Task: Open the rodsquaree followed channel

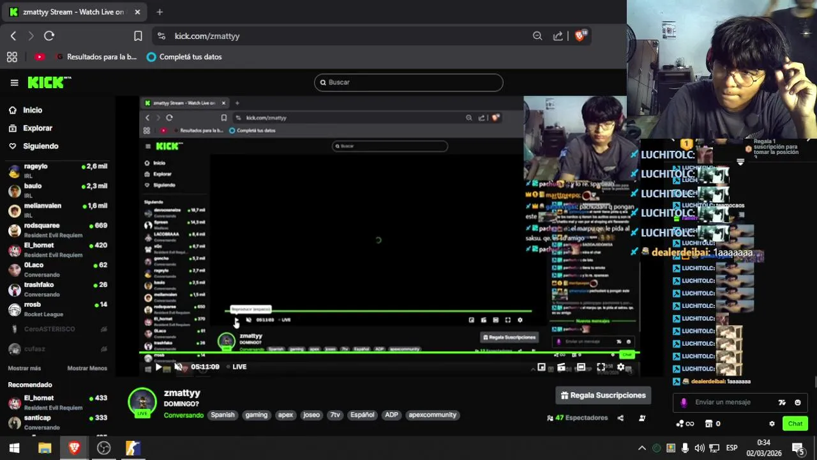Action: click(57, 230)
